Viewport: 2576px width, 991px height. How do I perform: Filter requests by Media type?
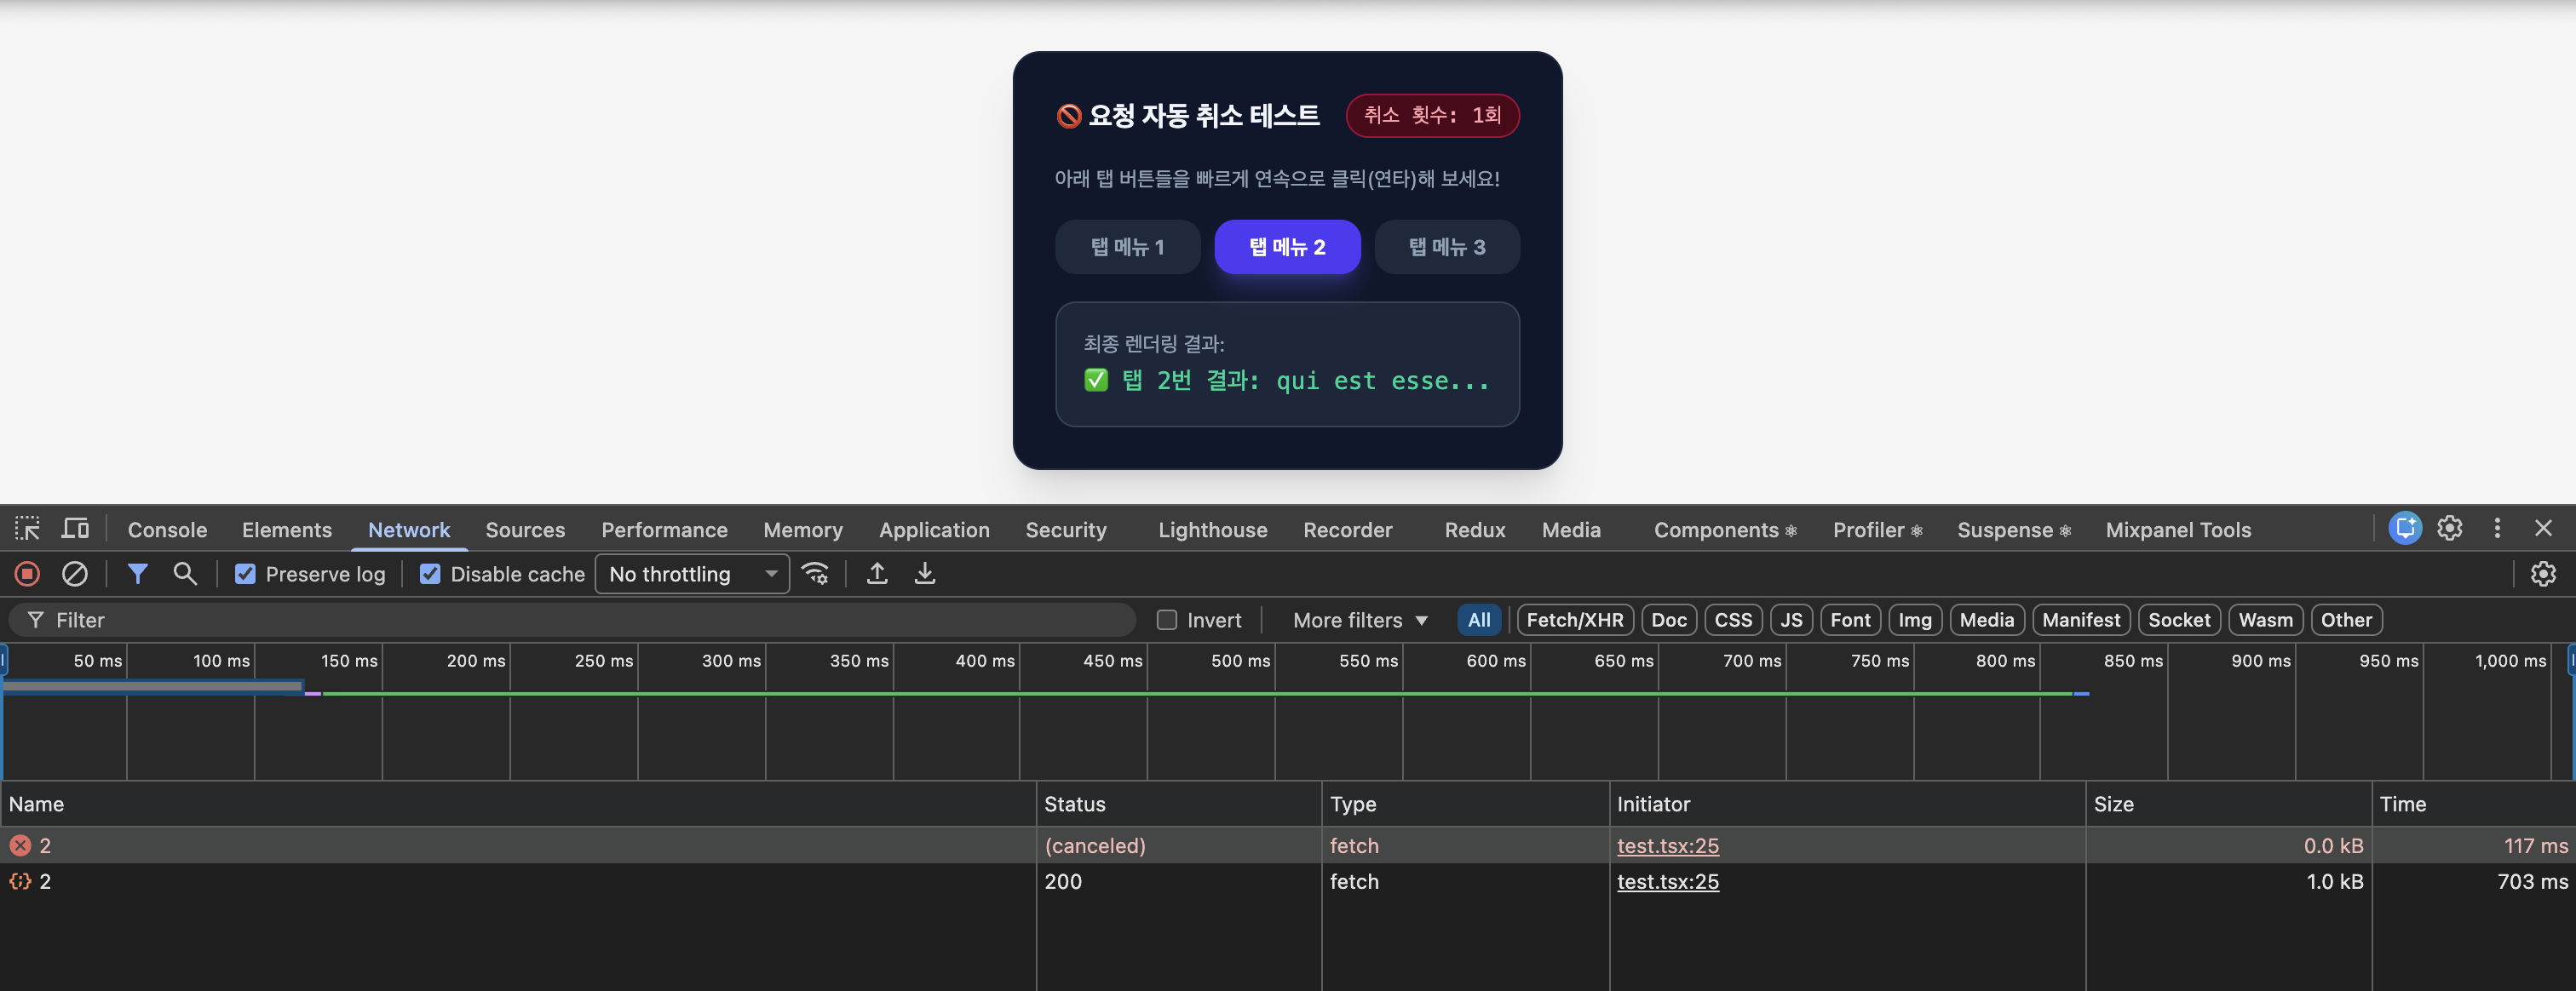1987,620
